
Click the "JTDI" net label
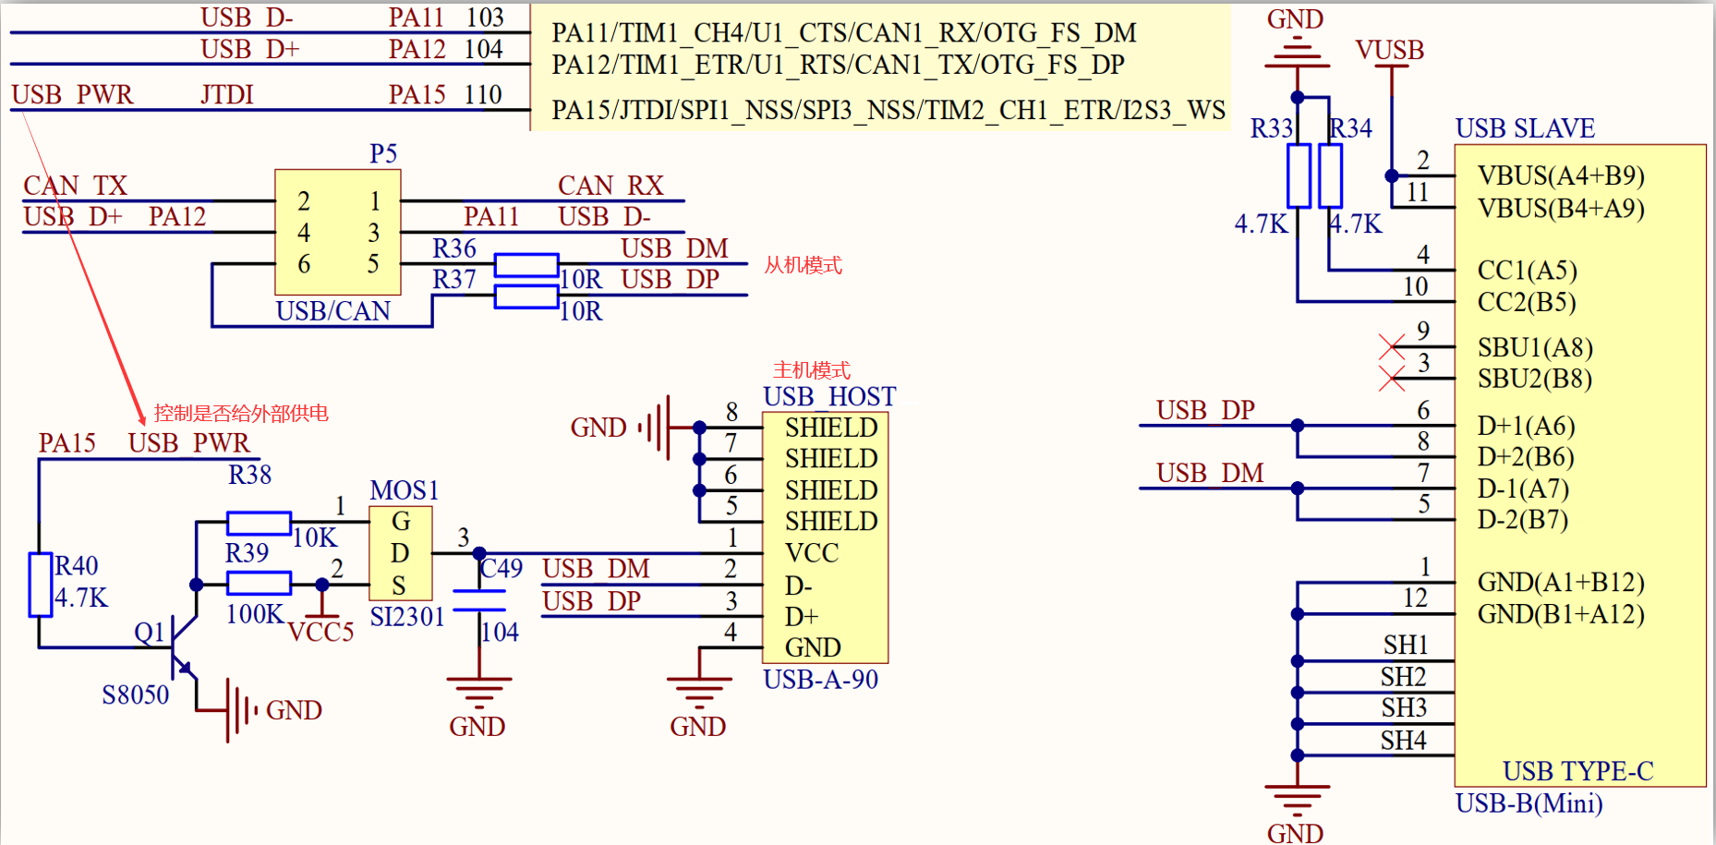click(226, 95)
